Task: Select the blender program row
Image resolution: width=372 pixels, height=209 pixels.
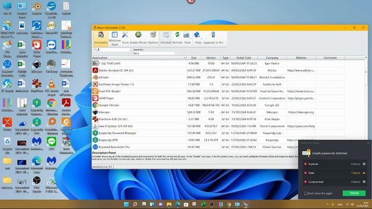Action: point(219,77)
